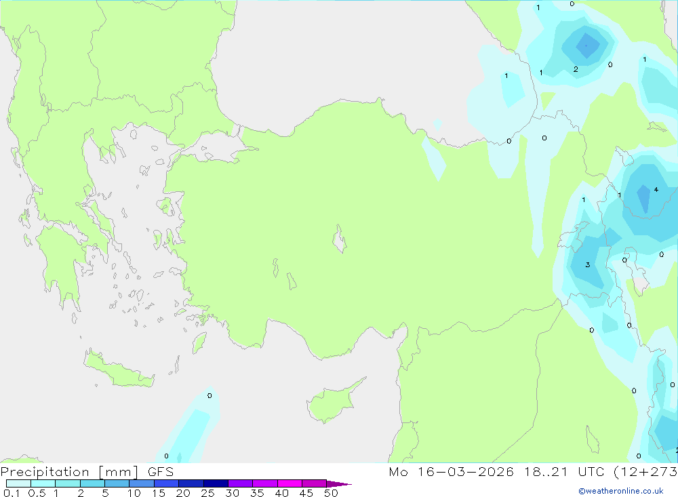
Task: Click the 'Precipitation [mm] GFS' title text
Action: pyautogui.click(x=87, y=472)
